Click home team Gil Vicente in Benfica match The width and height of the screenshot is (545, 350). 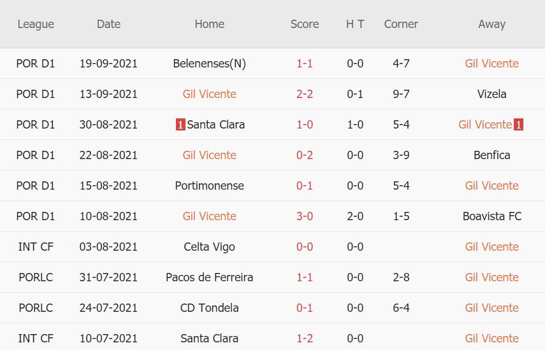point(209,155)
